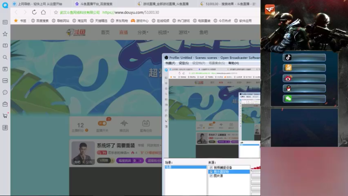Open 帮助(H) menu in OBS
The width and height of the screenshot is (348, 196).
(x=234, y=63)
